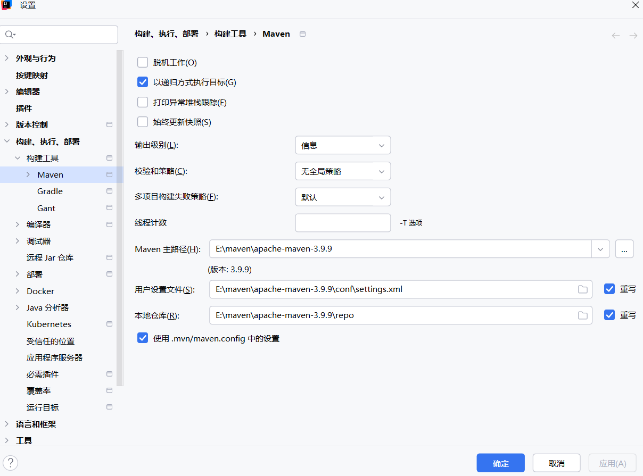The image size is (643, 476).
Task: Click project-level icon on Gant row
Action: point(110,207)
